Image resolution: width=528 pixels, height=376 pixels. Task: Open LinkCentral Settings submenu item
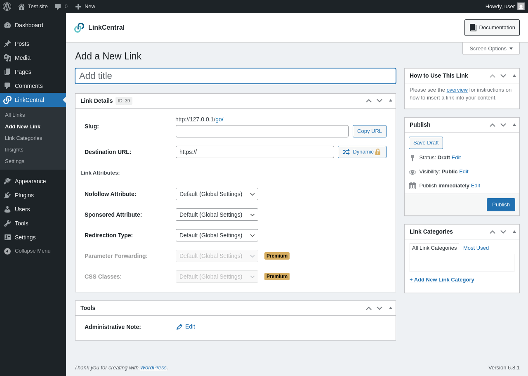coord(33,161)
